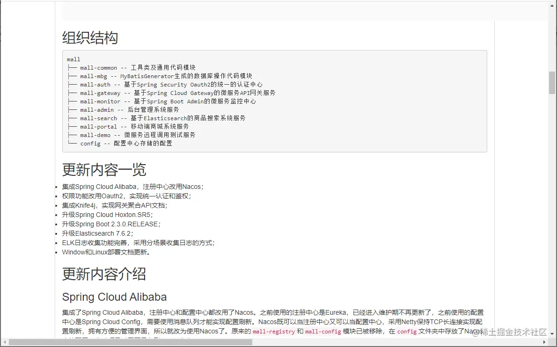The height and width of the screenshot is (347, 557).
Task: Click the 更新内容一览 heading
Action: tap(104, 170)
